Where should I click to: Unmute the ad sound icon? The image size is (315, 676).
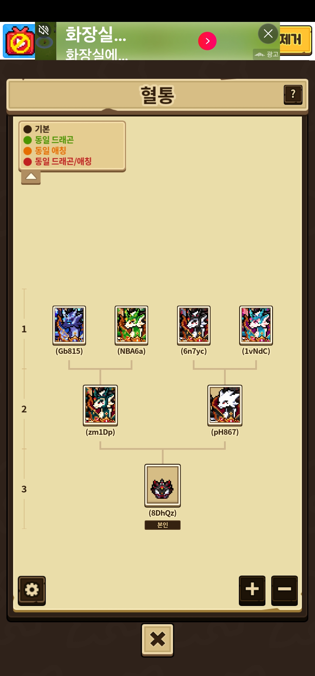pos(44,30)
